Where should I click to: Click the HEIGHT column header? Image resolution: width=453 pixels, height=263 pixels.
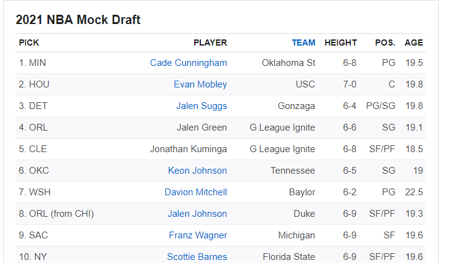(x=341, y=42)
